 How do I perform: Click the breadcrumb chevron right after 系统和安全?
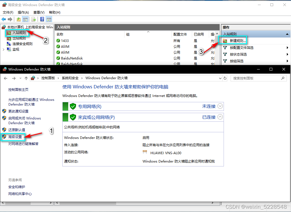point(82,78)
